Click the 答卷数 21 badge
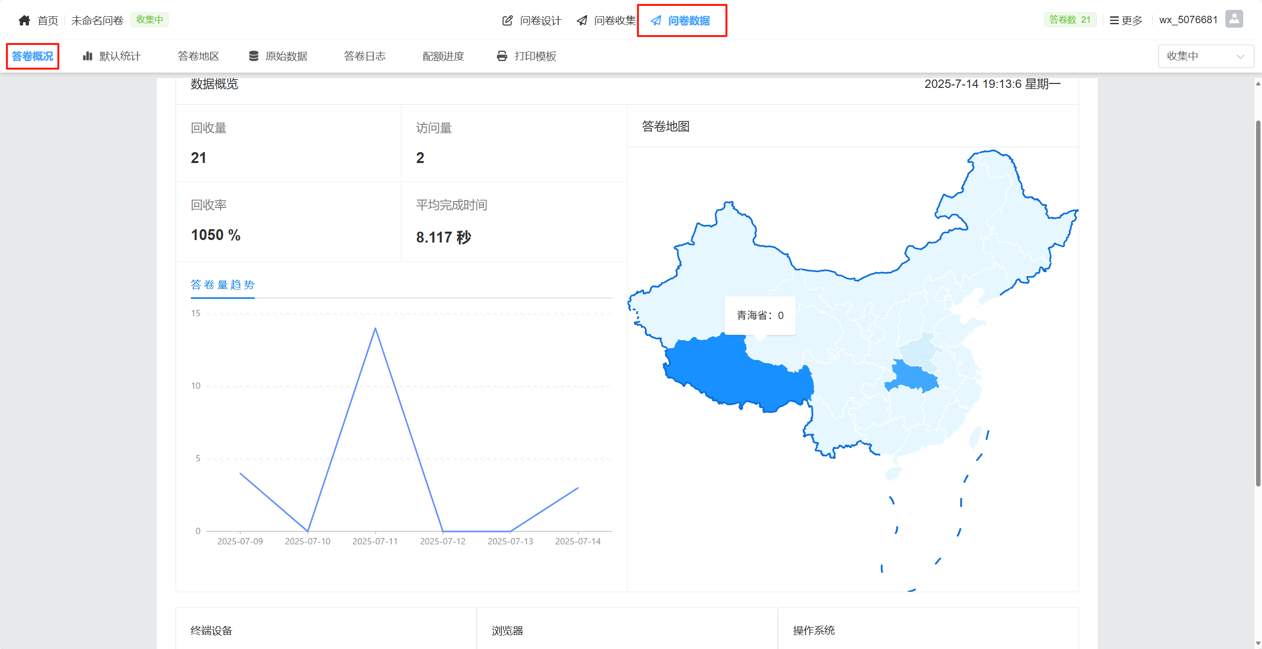This screenshot has width=1262, height=649. coord(1070,20)
